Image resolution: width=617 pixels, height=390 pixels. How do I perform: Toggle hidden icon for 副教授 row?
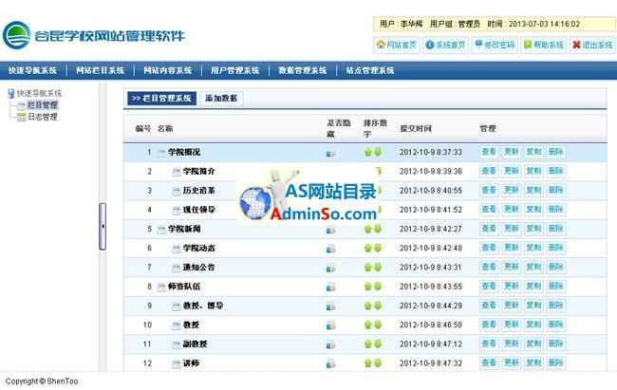click(331, 344)
